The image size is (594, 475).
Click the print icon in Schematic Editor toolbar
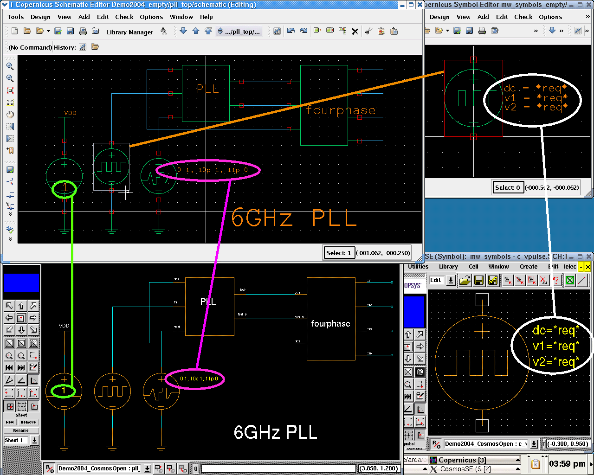[x=83, y=31]
